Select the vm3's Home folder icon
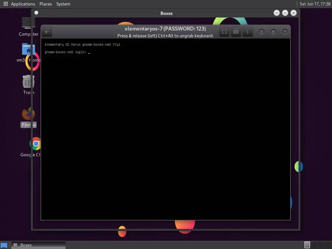Image resolution: width=332 pixels, height=249 pixels. click(x=29, y=53)
